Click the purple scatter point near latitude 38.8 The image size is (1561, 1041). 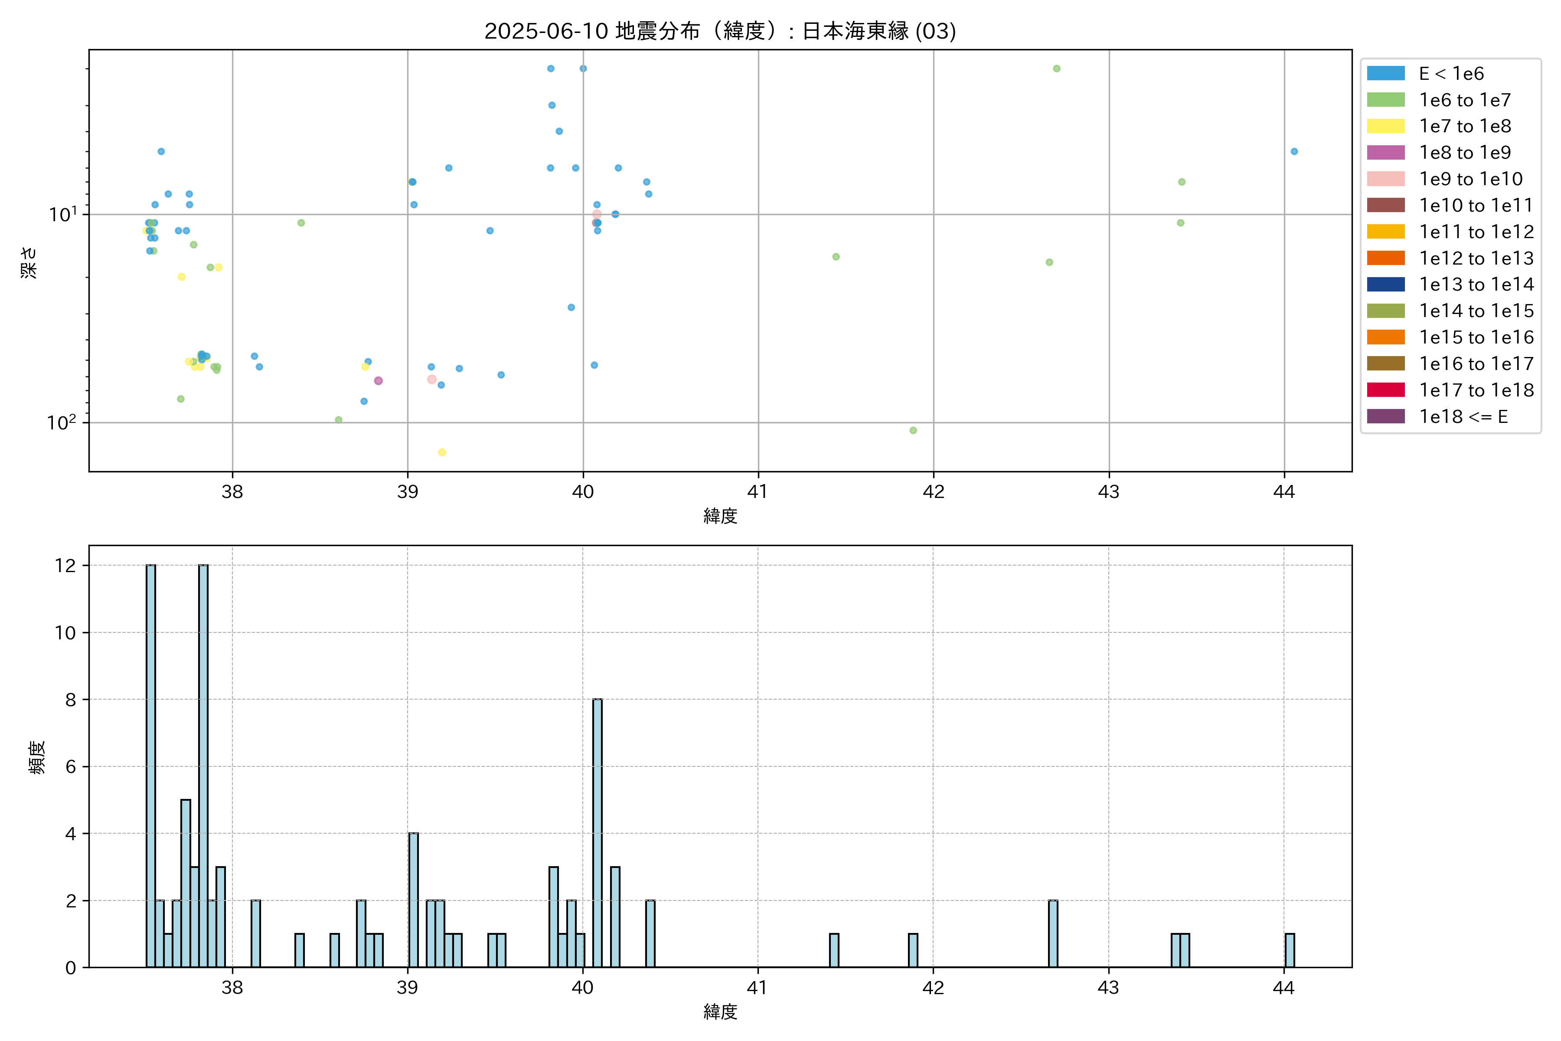(378, 380)
